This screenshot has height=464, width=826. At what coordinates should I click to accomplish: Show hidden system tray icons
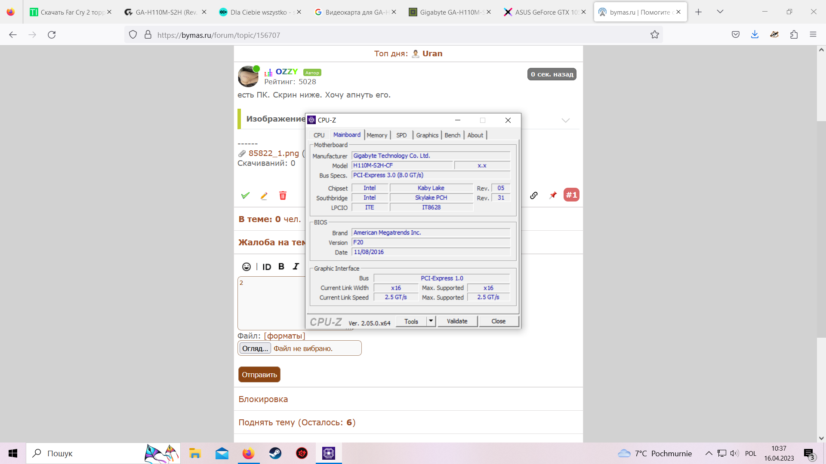(709, 453)
